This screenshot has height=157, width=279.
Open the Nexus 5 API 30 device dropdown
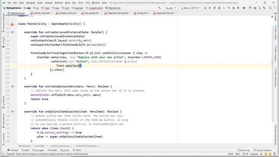point(191,8)
